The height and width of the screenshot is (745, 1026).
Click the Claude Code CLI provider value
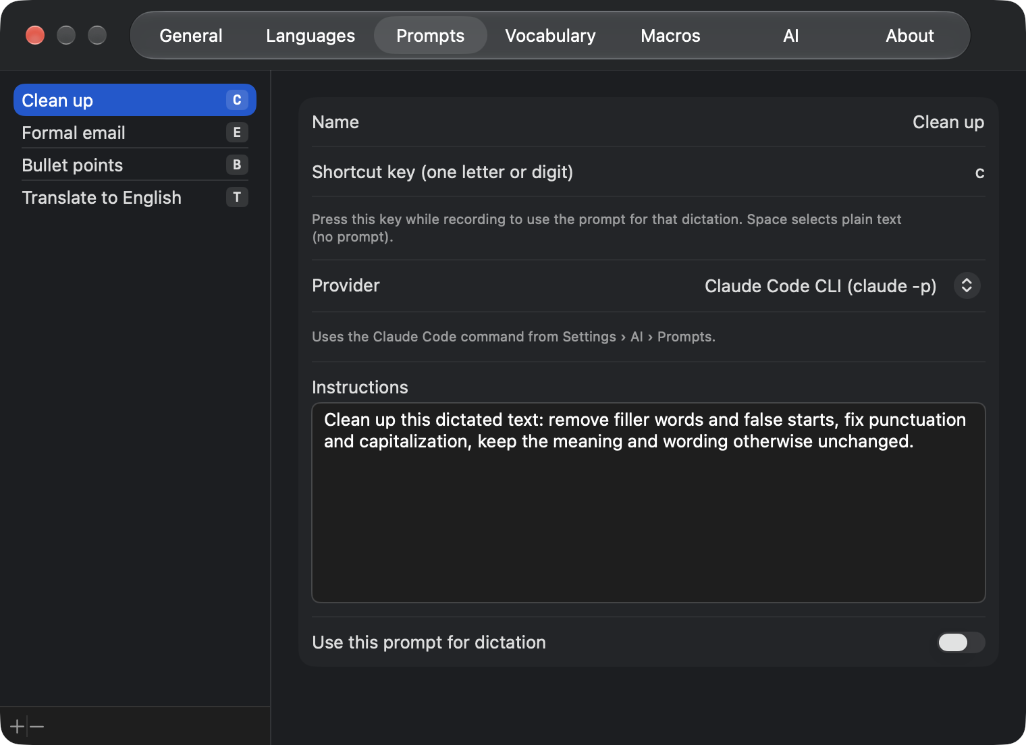(x=820, y=286)
